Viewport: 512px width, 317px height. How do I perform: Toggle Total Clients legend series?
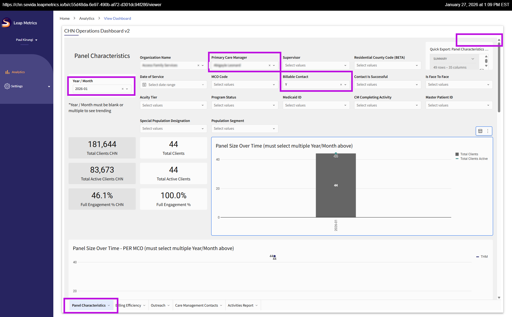469,154
